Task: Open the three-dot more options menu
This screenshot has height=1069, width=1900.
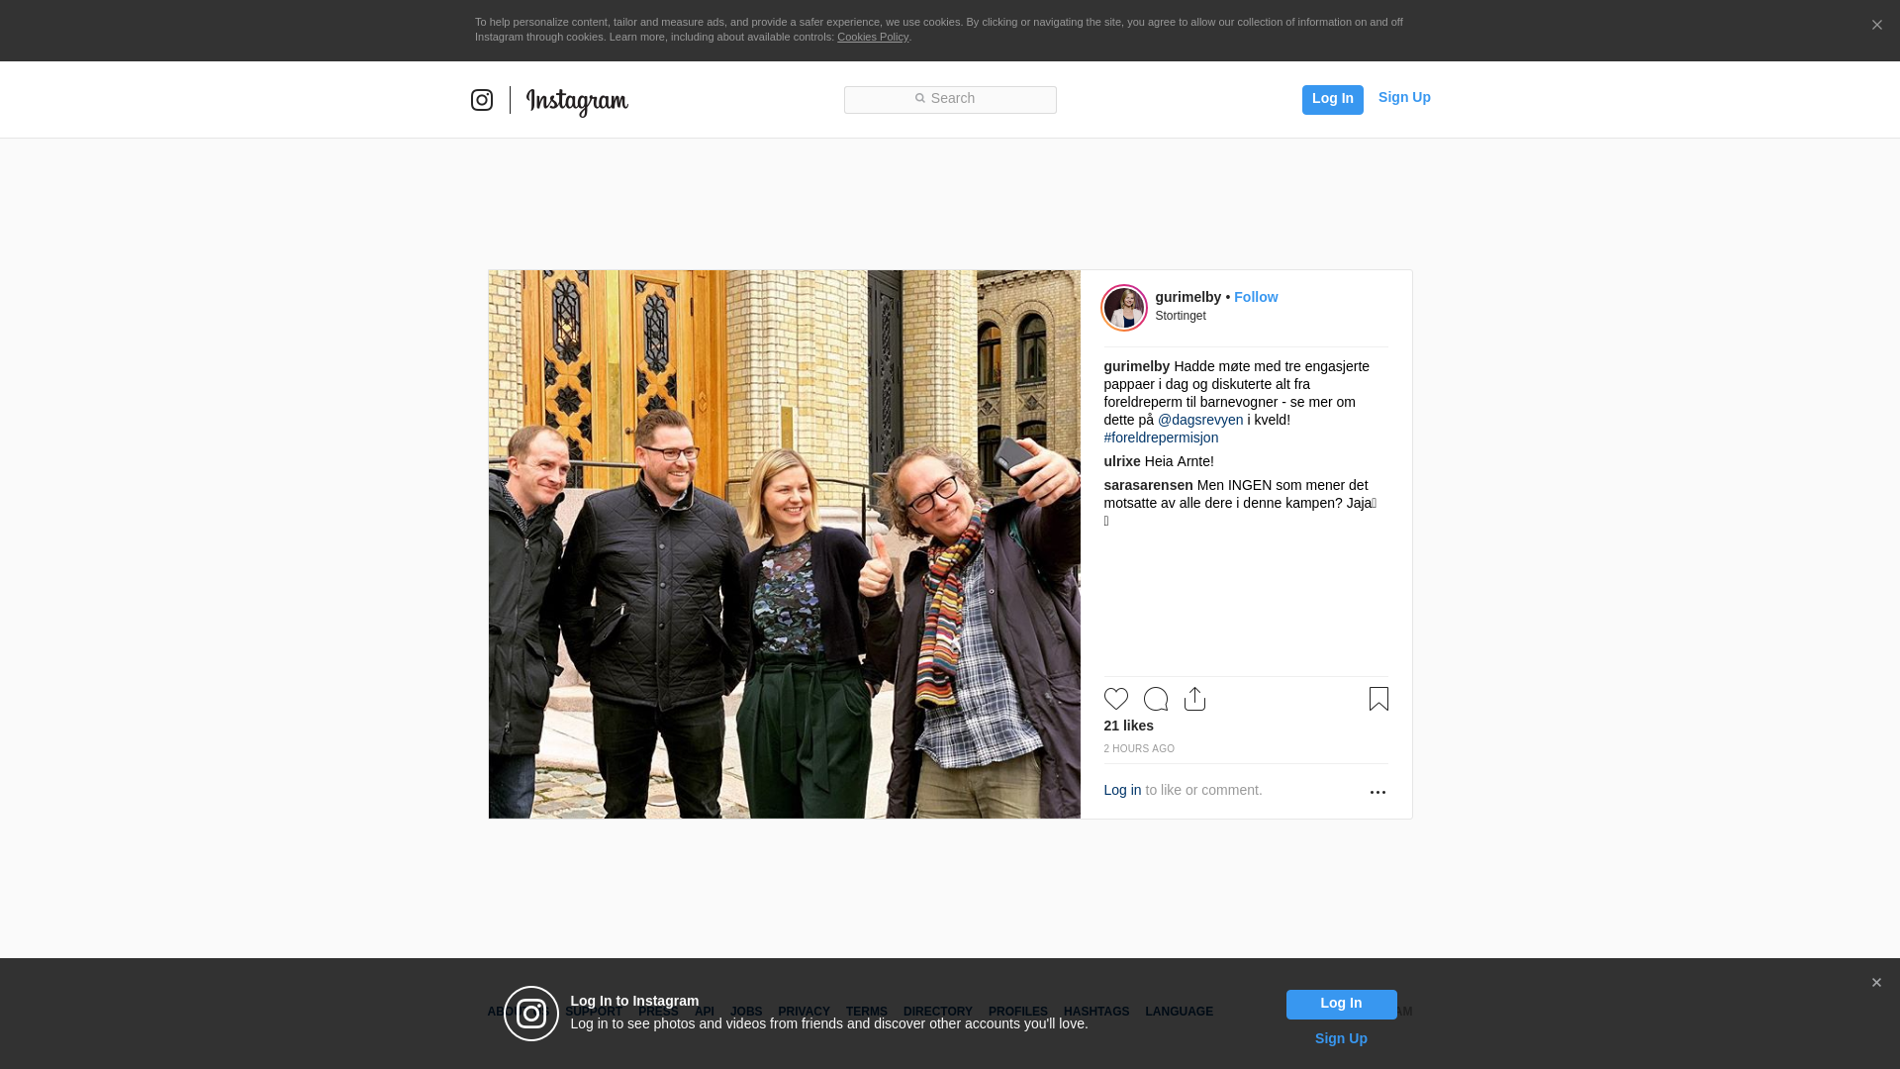Action: [x=1377, y=792]
